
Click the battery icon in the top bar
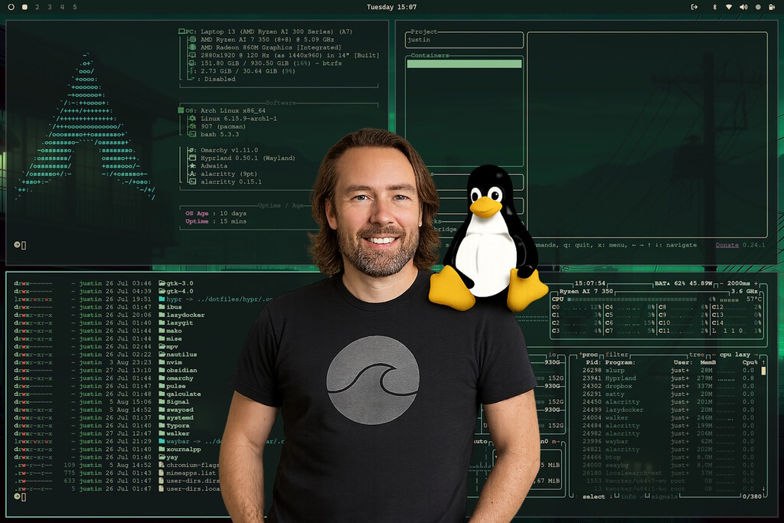click(x=772, y=7)
